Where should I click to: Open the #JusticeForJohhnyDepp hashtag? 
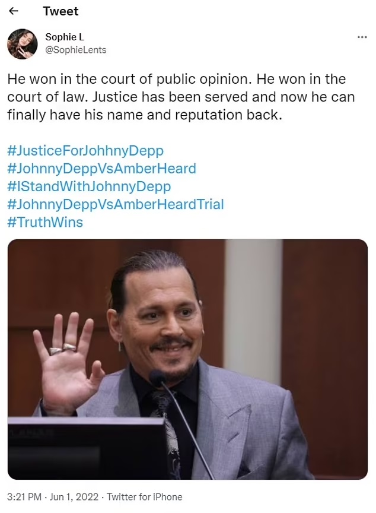tap(85, 150)
